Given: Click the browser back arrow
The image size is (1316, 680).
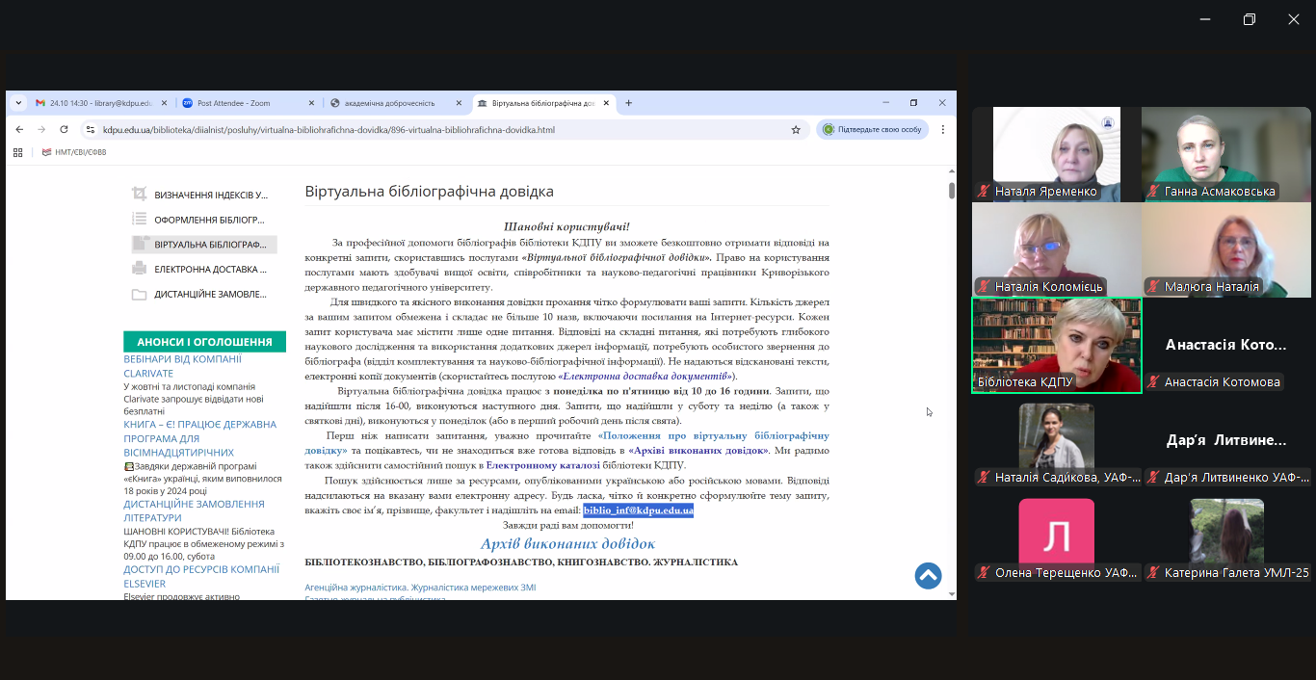Looking at the screenshot, I should tap(19, 129).
